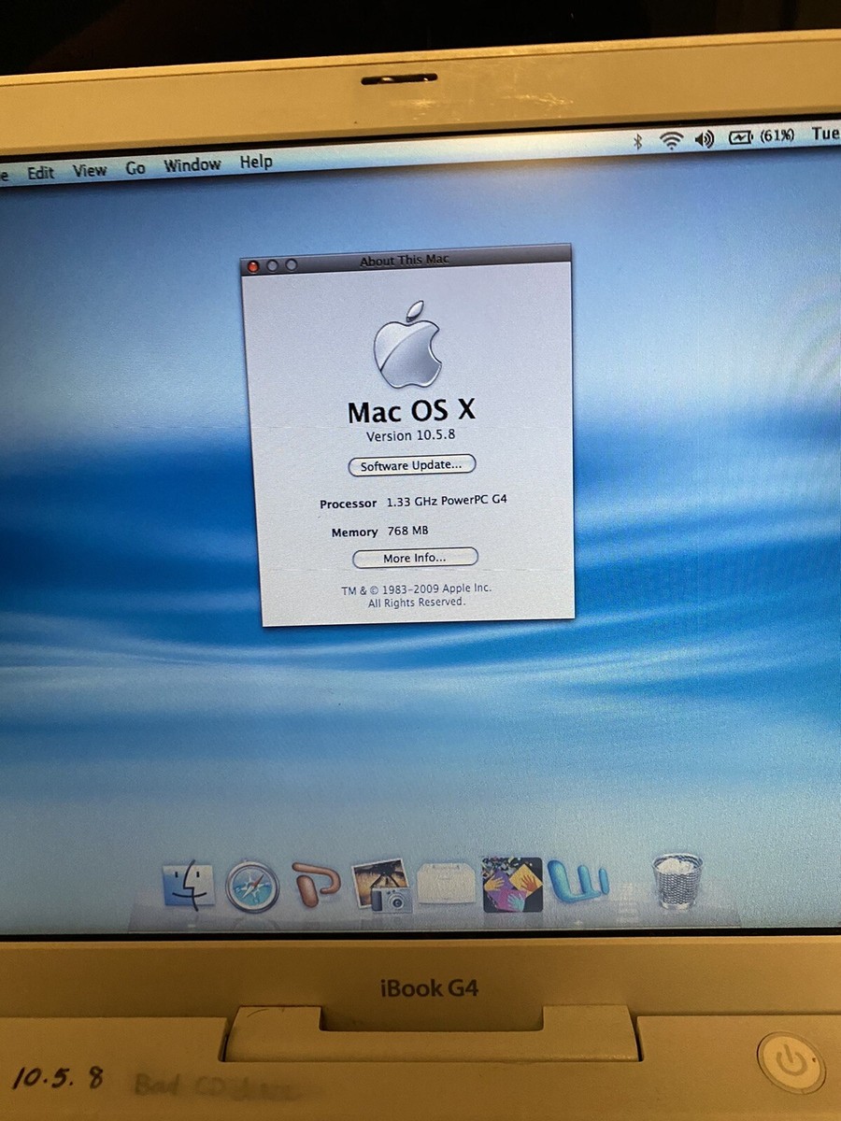
Task: Open the Help menu
Action: [x=255, y=162]
